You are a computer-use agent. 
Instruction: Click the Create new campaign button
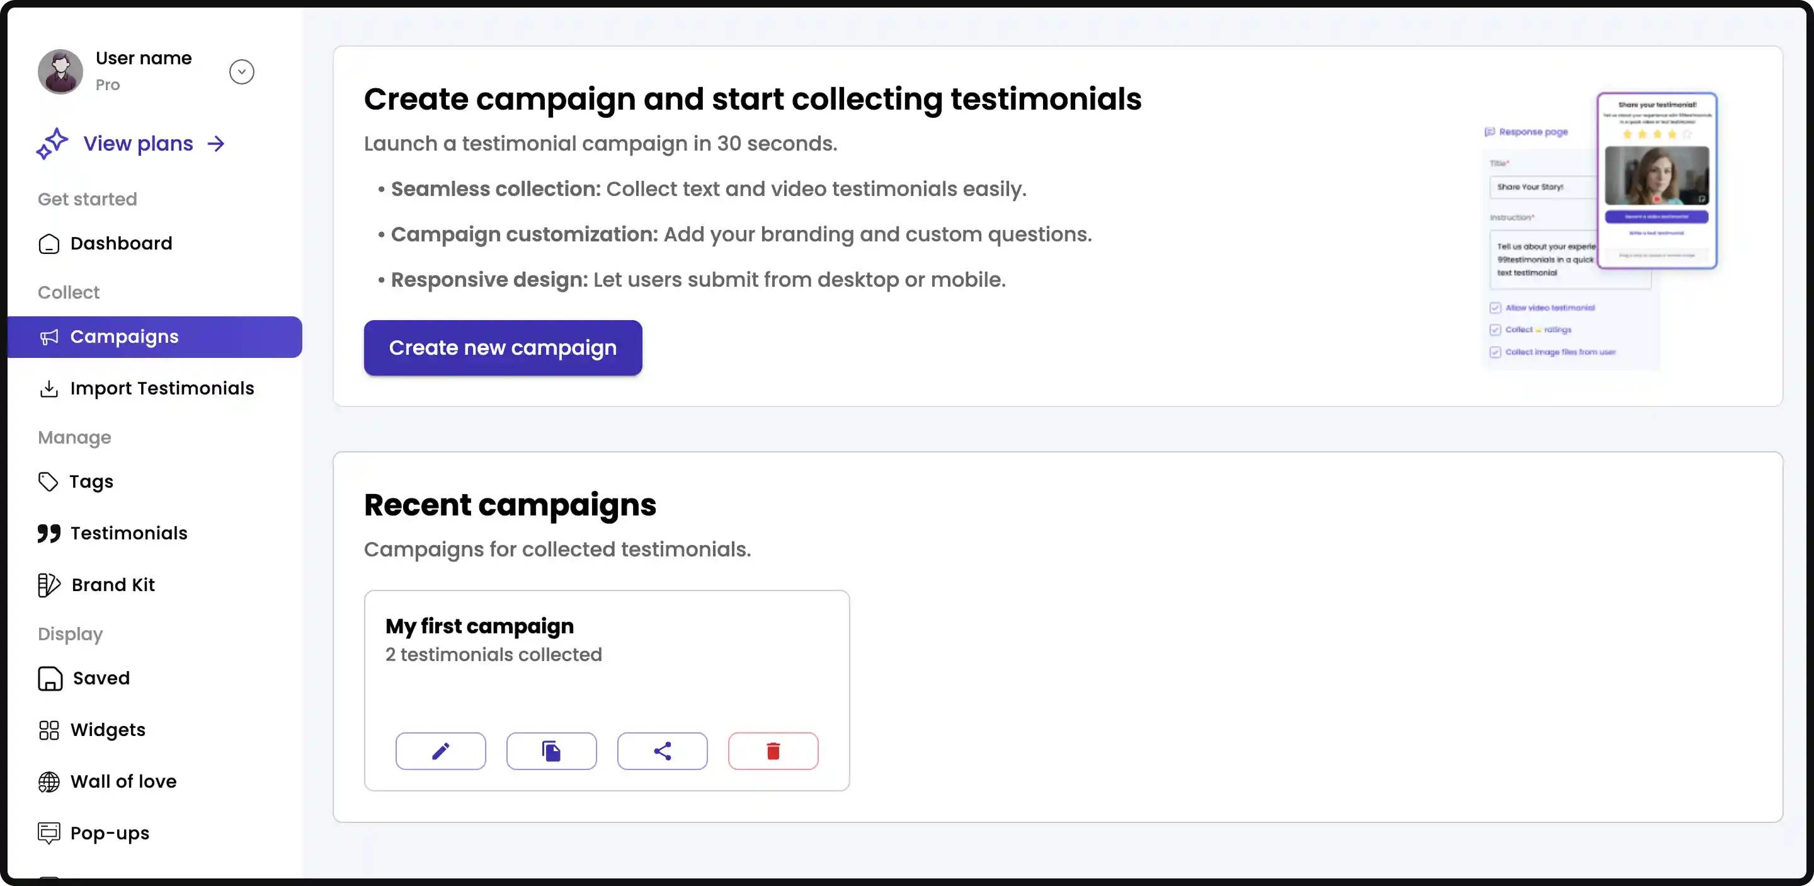[x=502, y=348]
